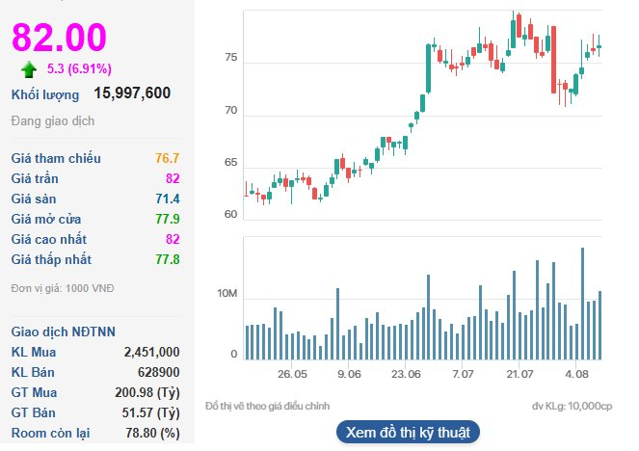639x451 pixels.
Task: Select the GT Mua value 200.98 (Tỷ)
Action: point(146,392)
